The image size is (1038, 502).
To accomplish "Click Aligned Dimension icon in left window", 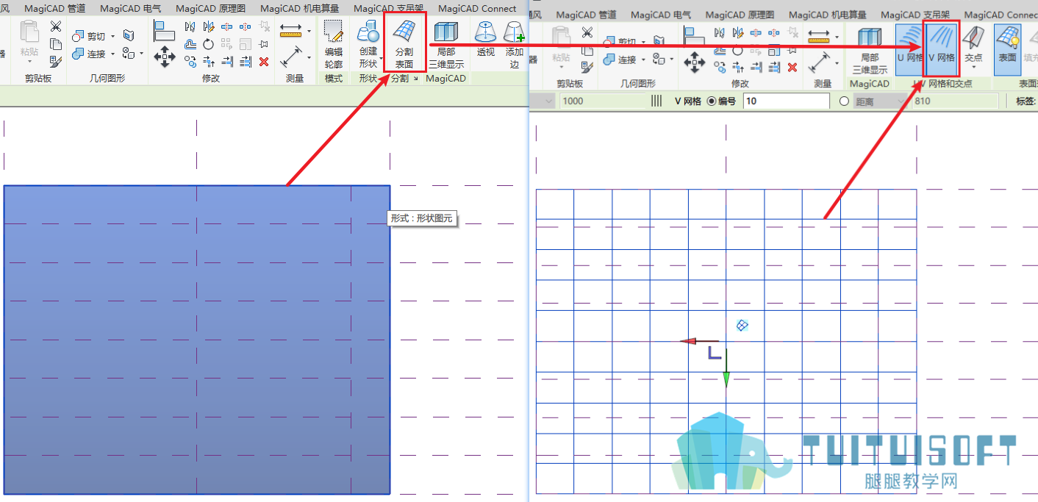I will 291,57.
